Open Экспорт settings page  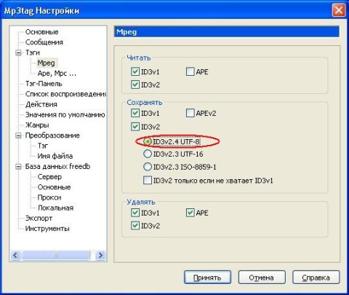point(39,219)
